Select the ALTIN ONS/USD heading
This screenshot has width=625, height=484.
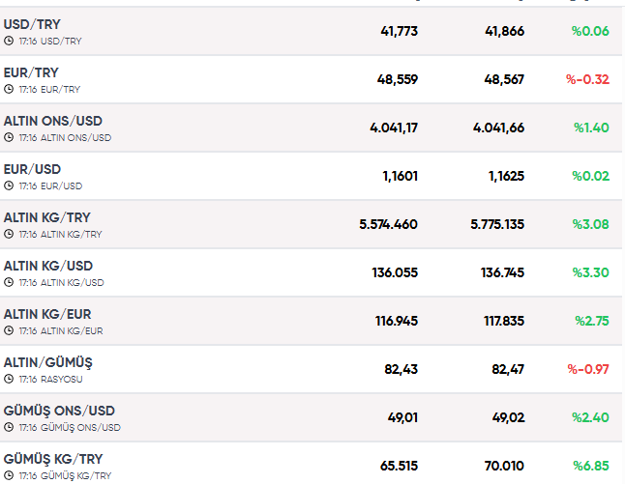click(53, 121)
